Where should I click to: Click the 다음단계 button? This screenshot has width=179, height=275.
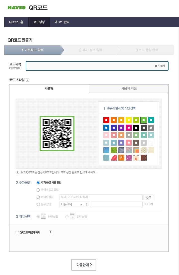84,265
